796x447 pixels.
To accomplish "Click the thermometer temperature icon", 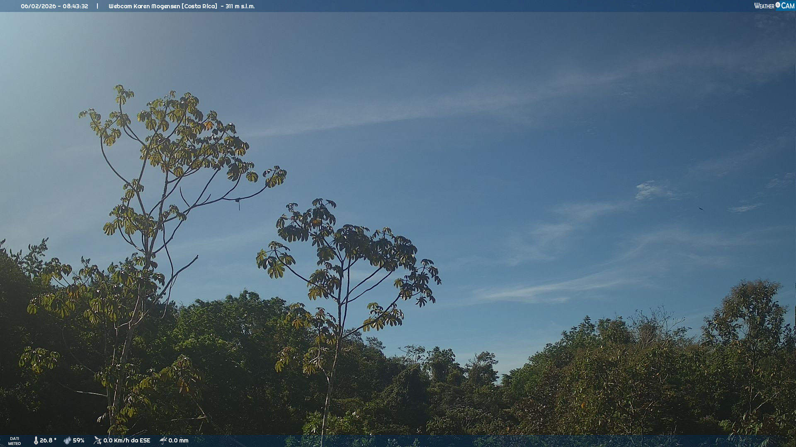I will click(x=36, y=440).
